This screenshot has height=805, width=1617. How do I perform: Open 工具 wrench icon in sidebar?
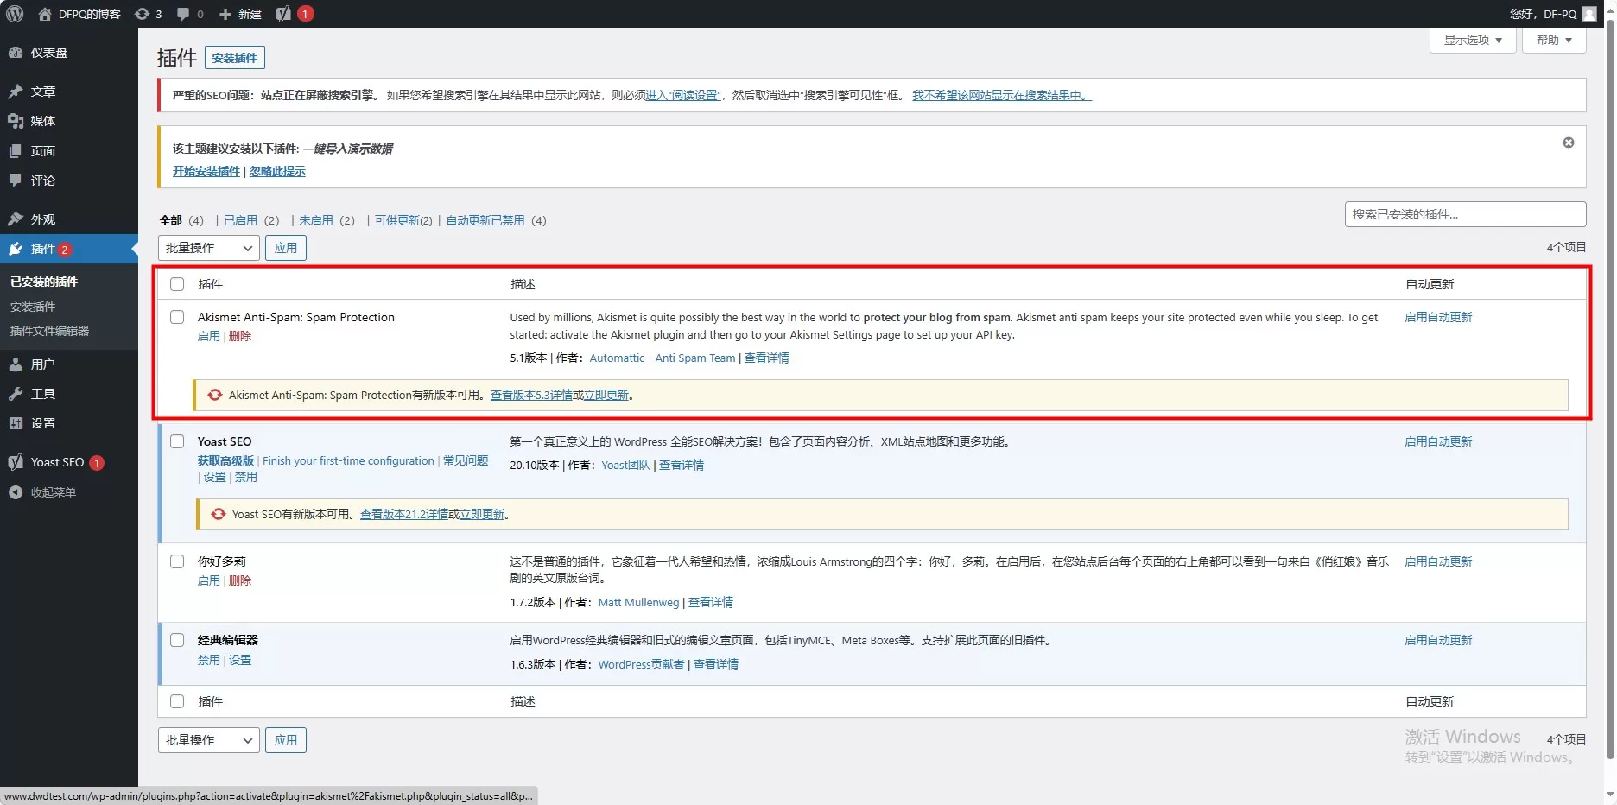click(16, 394)
